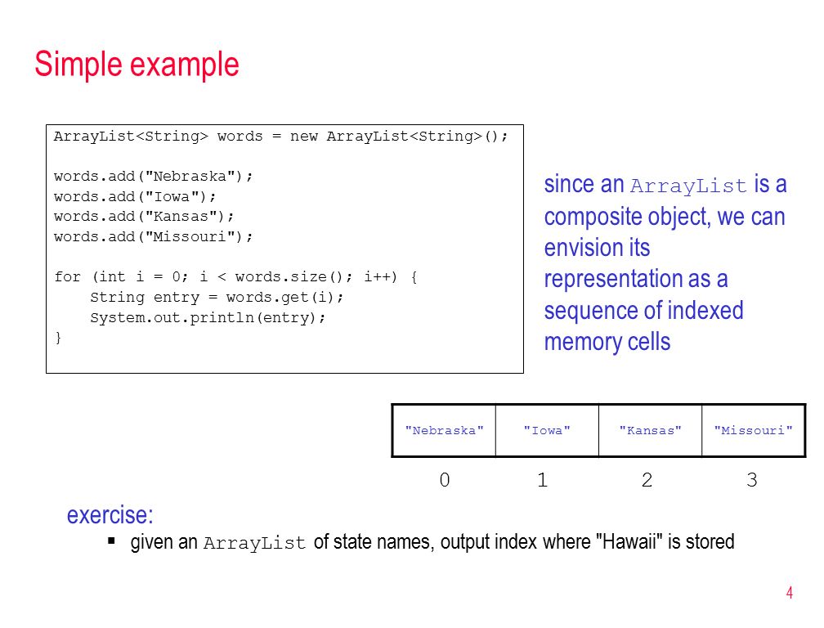The height and width of the screenshot is (628, 824).
Task: Select the "Nebraska" memory cell
Action: coord(444,430)
